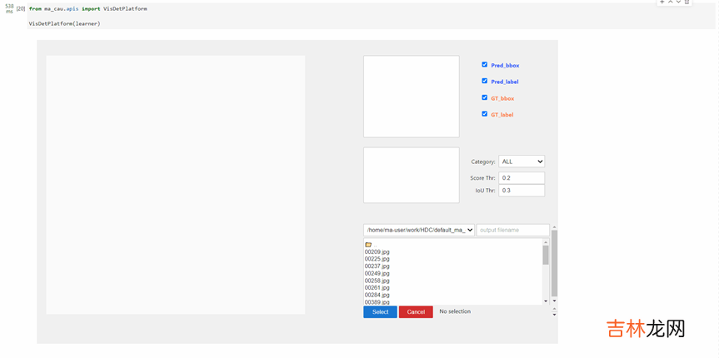Open the Category dropdown showing ALL

pos(522,162)
